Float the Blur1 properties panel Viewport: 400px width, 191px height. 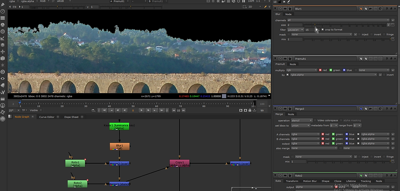click(391, 9)
